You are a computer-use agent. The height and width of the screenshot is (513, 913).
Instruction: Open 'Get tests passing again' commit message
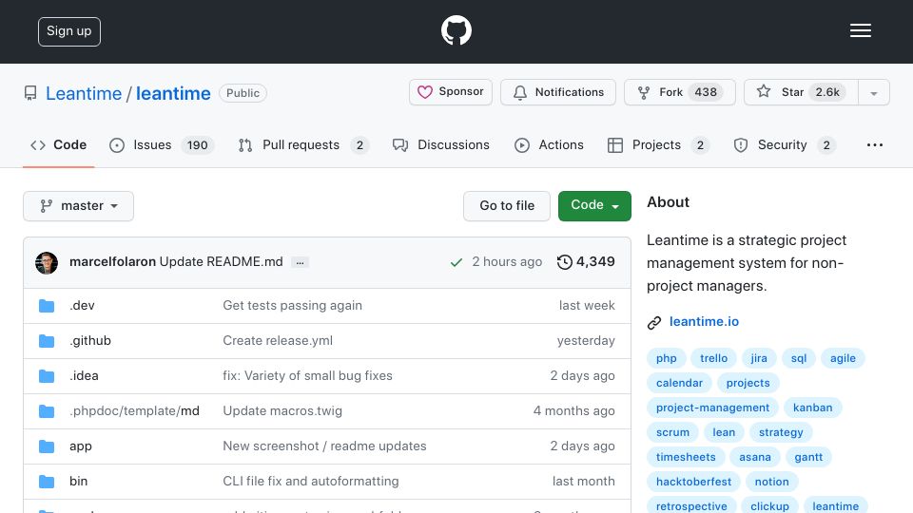point(292,305)
